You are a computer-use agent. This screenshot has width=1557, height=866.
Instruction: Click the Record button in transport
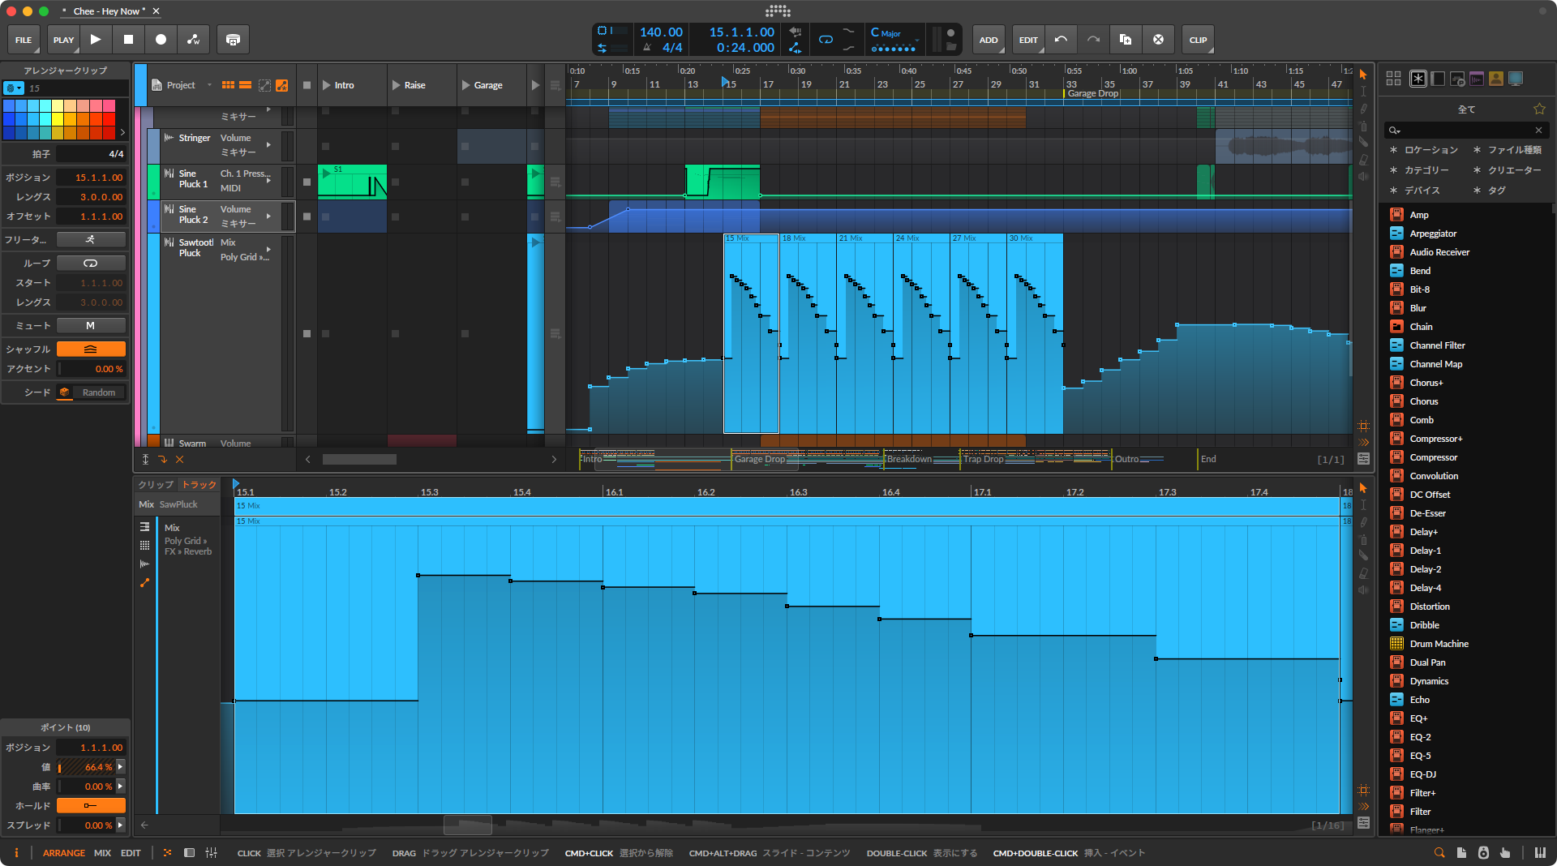(161, 40)
